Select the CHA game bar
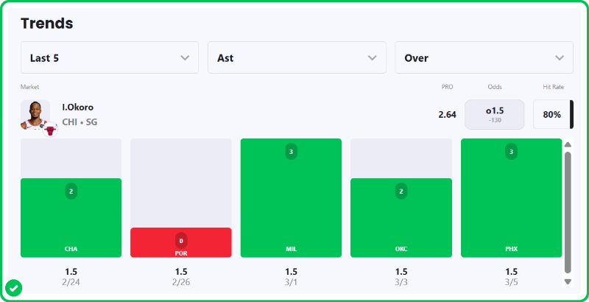Image resolution: width=589 pixels, height=302 pixels. (71, 217)
